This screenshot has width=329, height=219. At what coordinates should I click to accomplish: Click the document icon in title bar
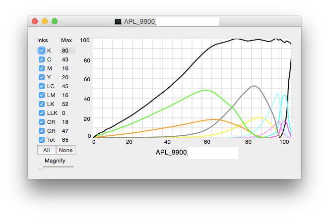[x=118, y=21]
